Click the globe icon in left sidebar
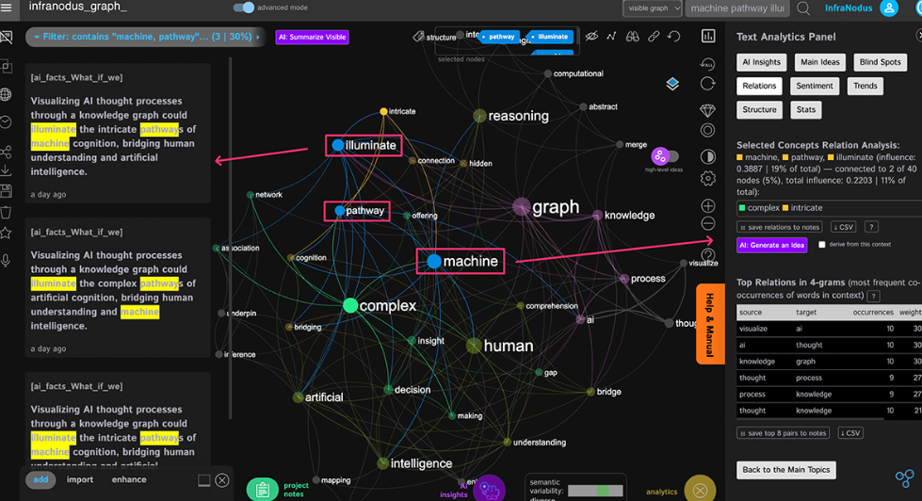 6,94
